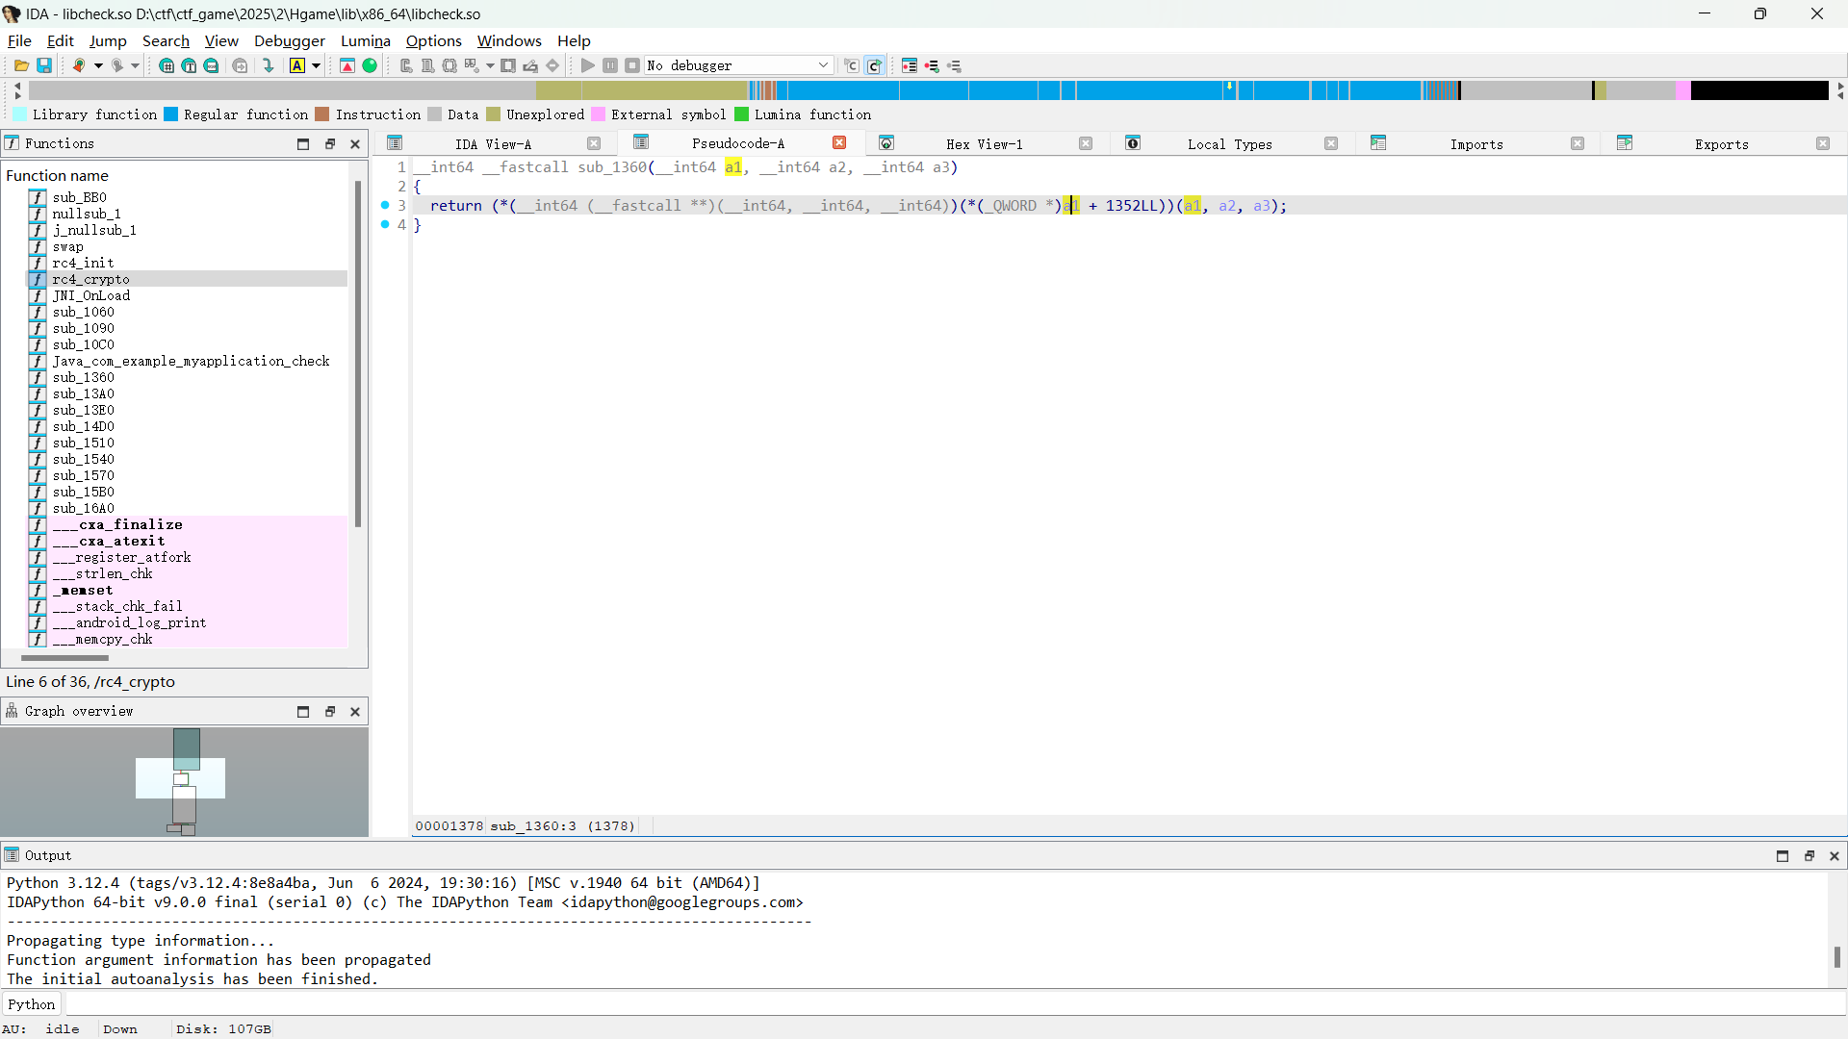The width and height of the screenshot is (1848, 1039).
Task: Click the Save database floppy icon
Action: (x=44, y=65)
